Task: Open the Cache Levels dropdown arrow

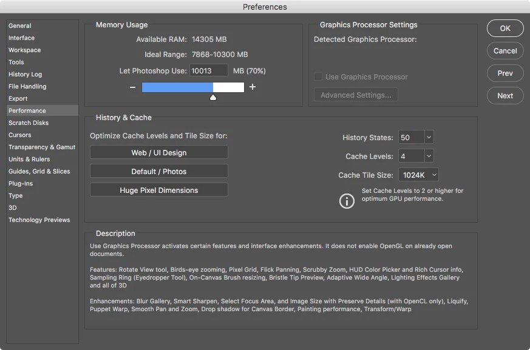Action: [429, 156]
